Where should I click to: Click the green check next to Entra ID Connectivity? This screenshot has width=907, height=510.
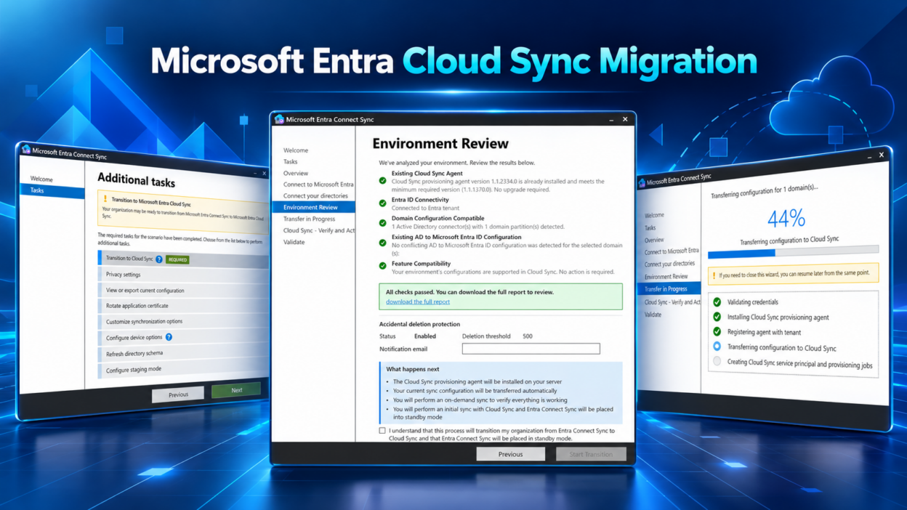click(383, 203)
